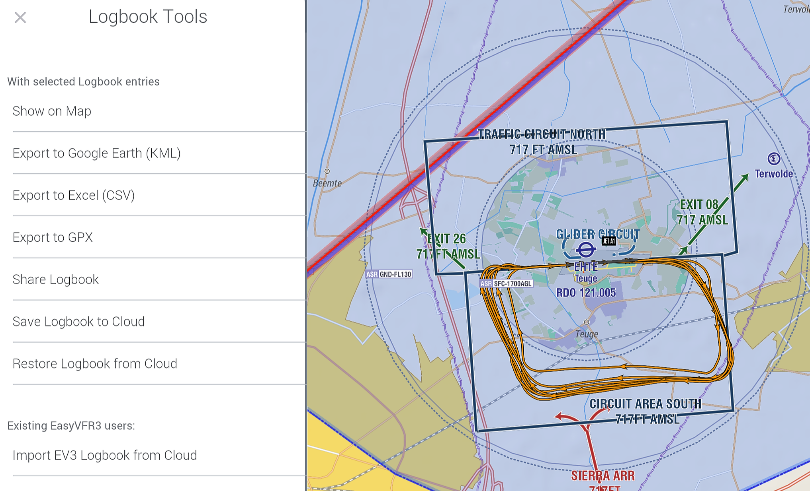The image size is (810, 491).
Task: Click 'With selected Logbook entries' heading
Action: tap(83, 82)
